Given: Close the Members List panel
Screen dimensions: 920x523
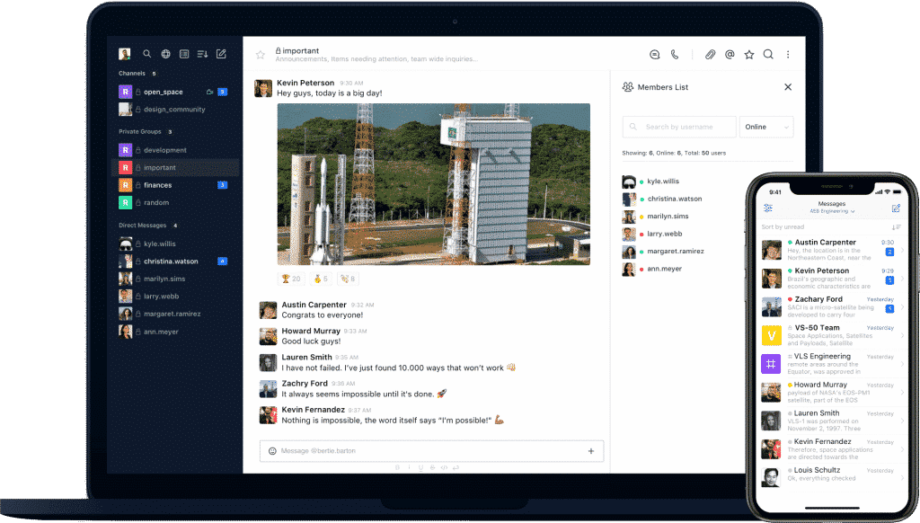Looking at the screenshot, I should coord(788,87).
